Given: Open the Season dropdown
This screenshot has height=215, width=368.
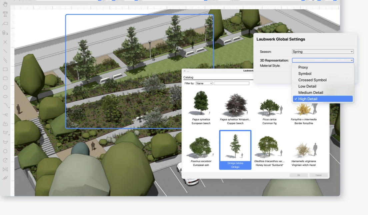Looking at the screenshot, I should (x=322, y=51).
